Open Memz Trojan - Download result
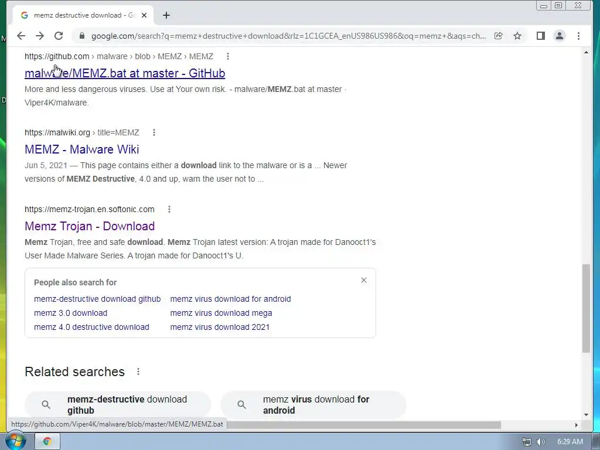This screenshot has width=600, height=450. (90, 226)
